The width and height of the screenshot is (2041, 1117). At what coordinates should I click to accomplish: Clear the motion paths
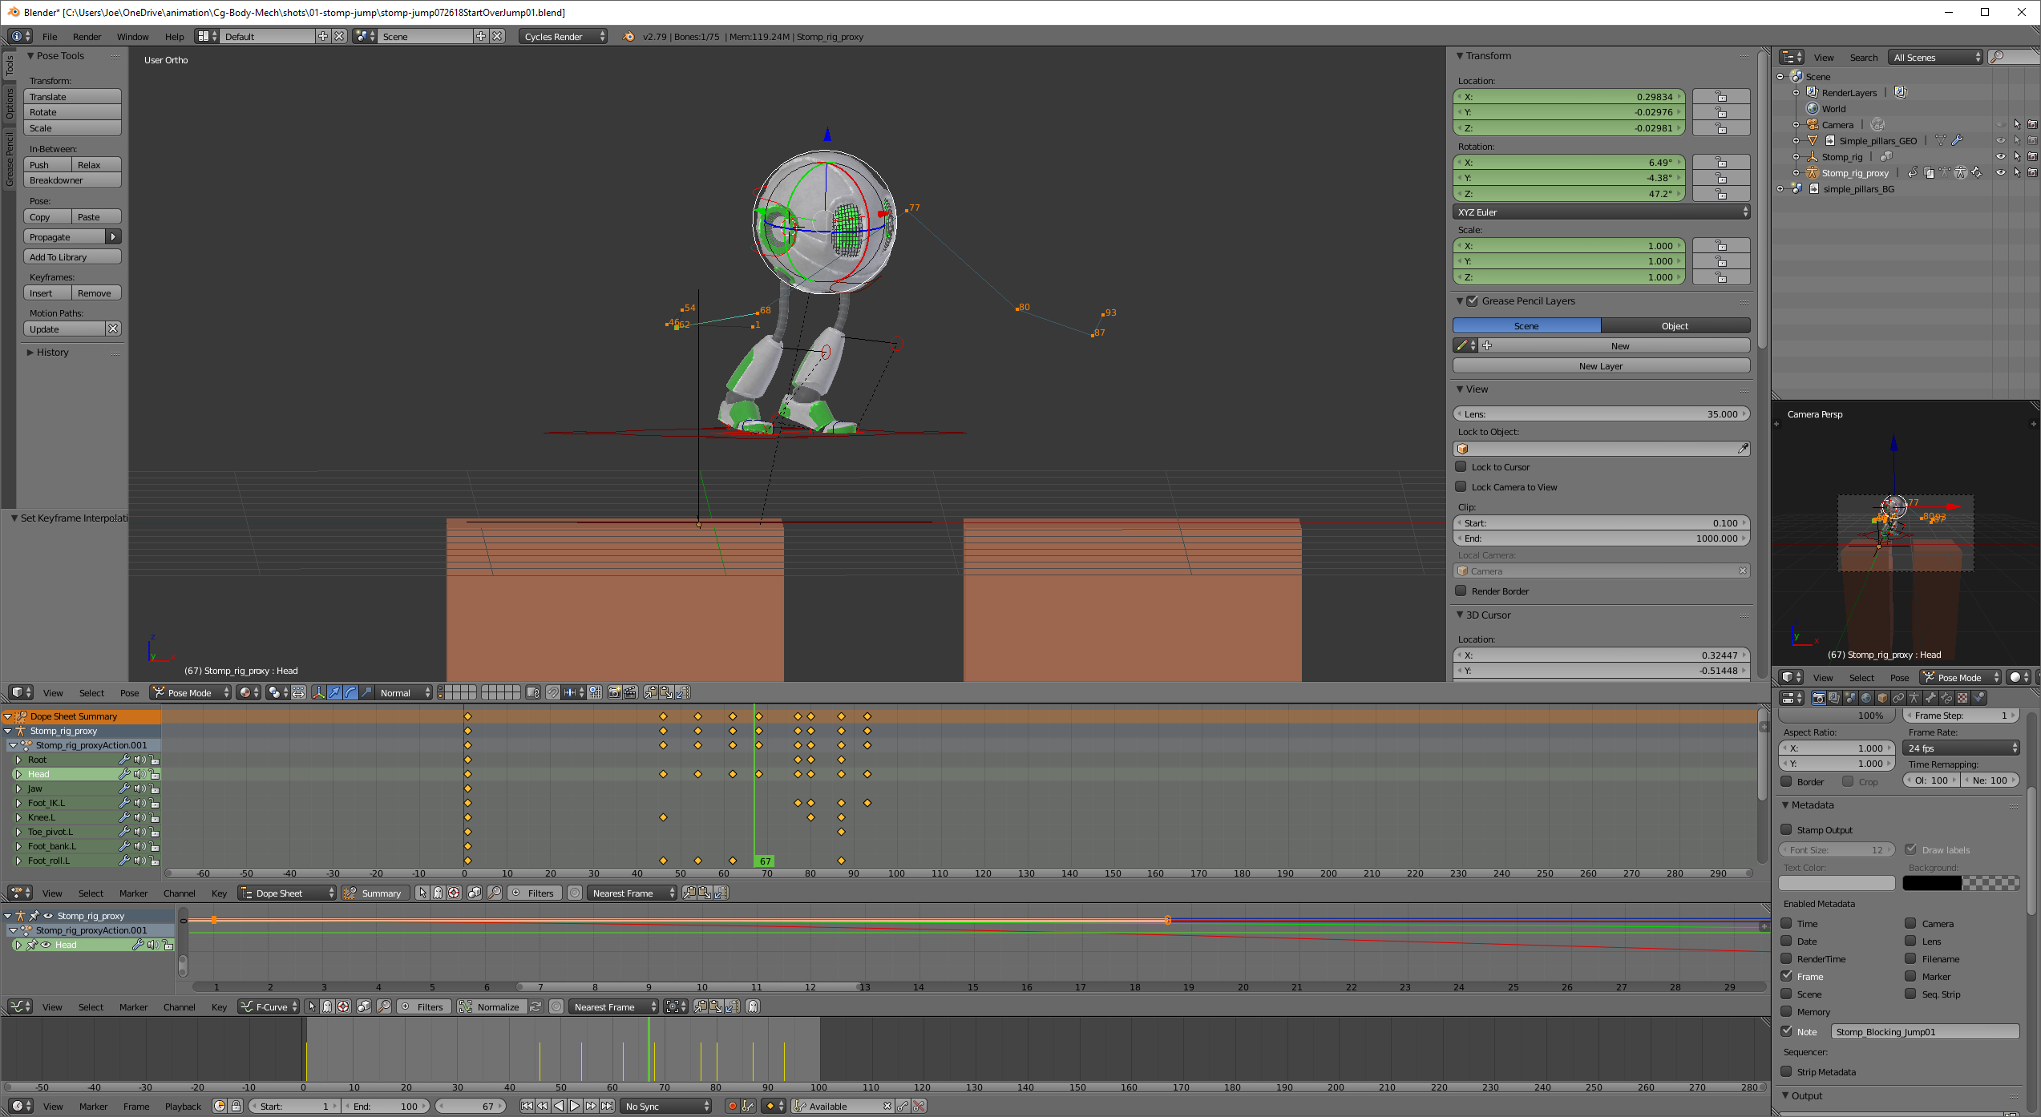pos(113,329)
